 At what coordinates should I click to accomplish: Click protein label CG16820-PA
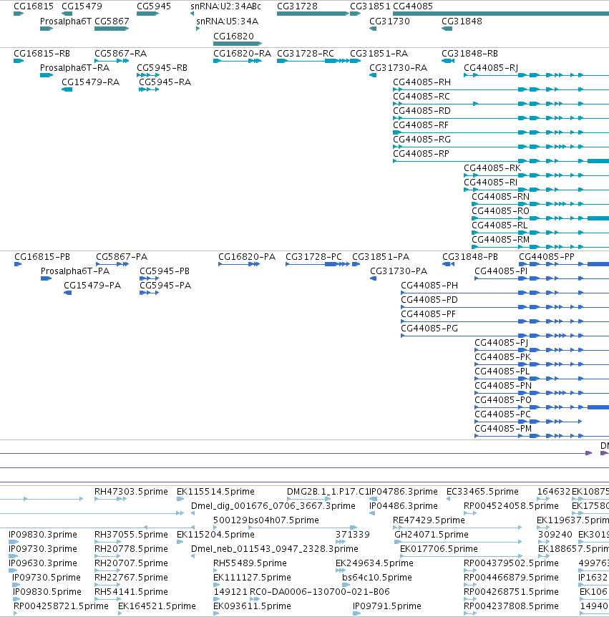tap(247, 257)
